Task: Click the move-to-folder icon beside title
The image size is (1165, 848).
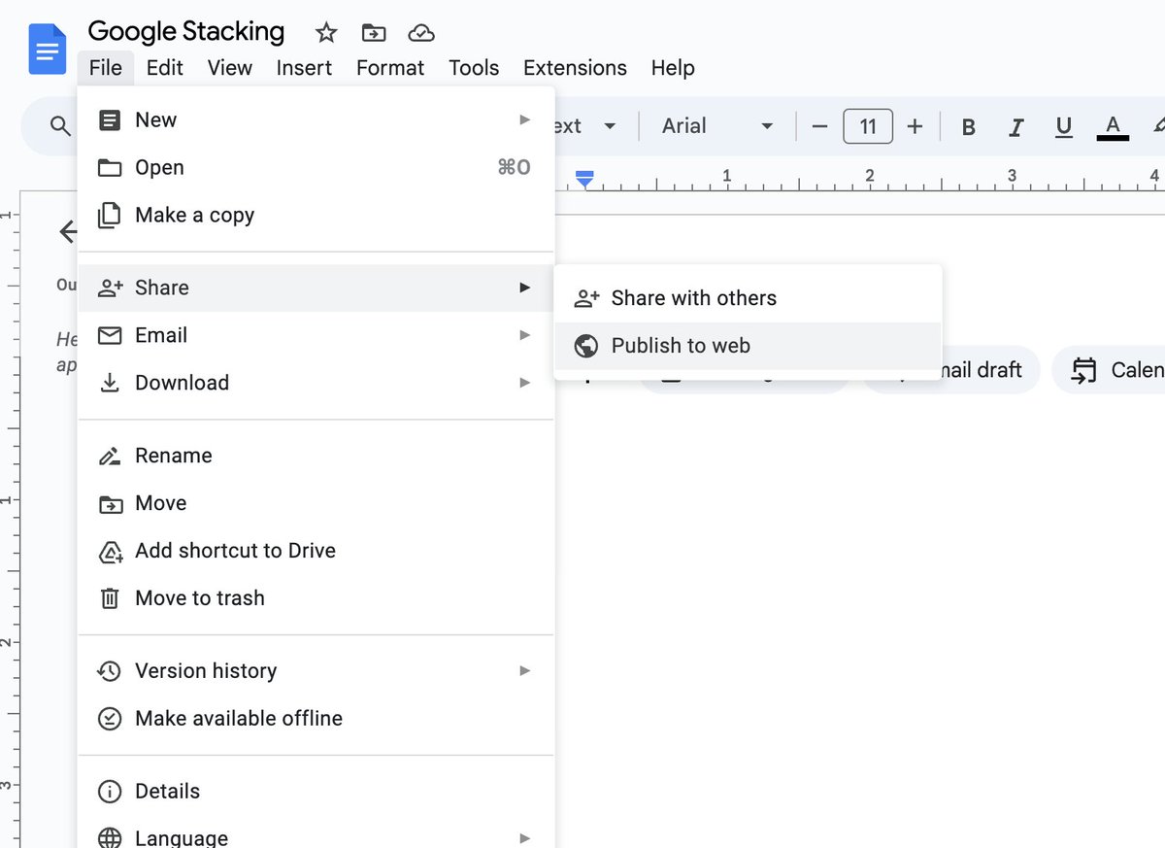Action: click(374, 33)
